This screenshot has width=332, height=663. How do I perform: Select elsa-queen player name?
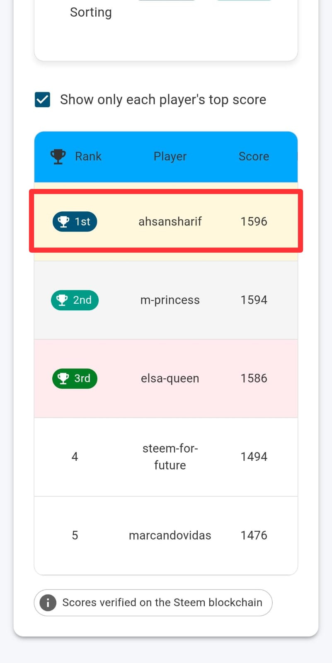170,378
